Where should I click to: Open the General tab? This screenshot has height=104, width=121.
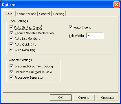tap(45, 14)
